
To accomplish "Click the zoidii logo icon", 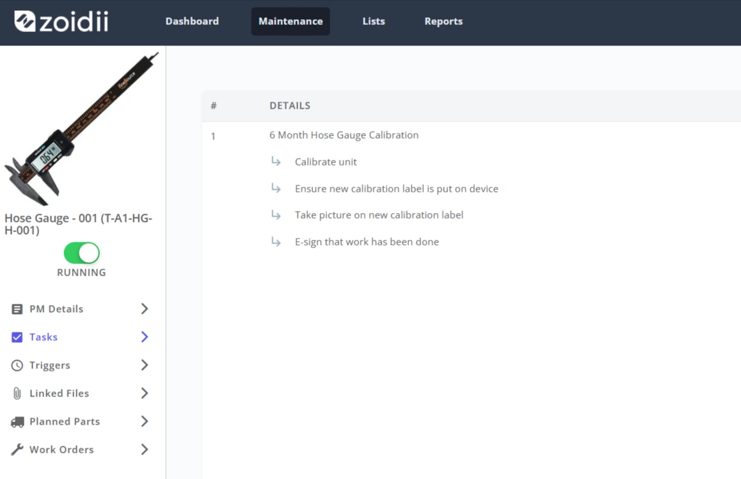I will (x=24, y=21).
